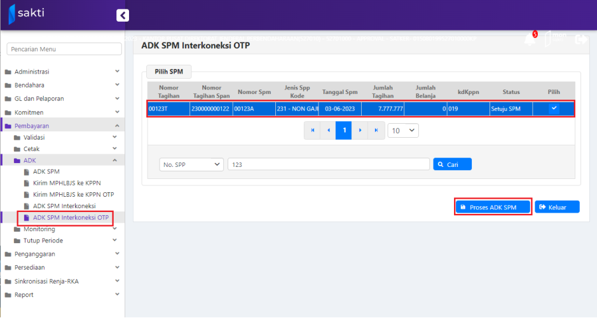
Task: Click the logout icon in header
Action: 580,39
